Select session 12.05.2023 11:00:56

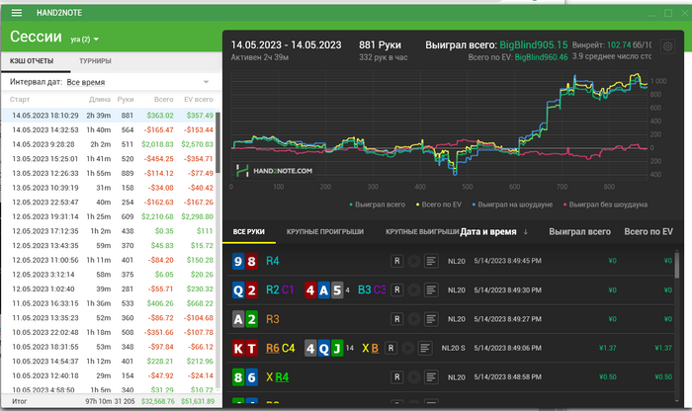[109, 260]
